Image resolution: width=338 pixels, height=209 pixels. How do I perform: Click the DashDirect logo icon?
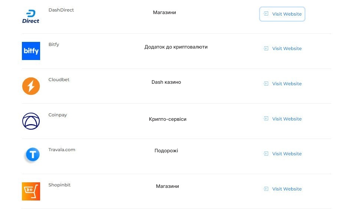(x=31, y=16)
